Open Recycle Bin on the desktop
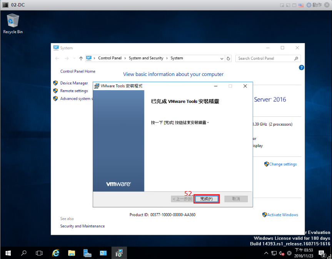Image resolution: width=332 pixels, height=259 pixels. point(13,24)
